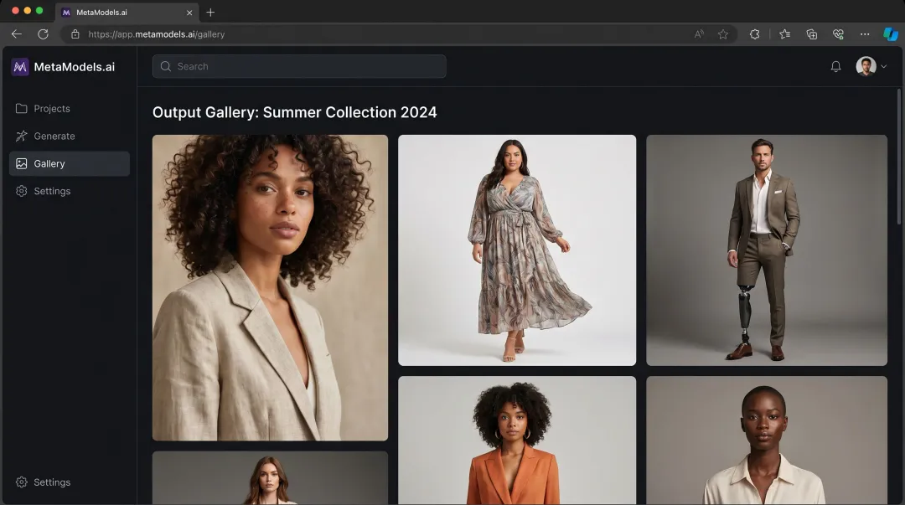This screenshot has height=505, width=905.
Task: Reload the page
Action: point(43,34)
